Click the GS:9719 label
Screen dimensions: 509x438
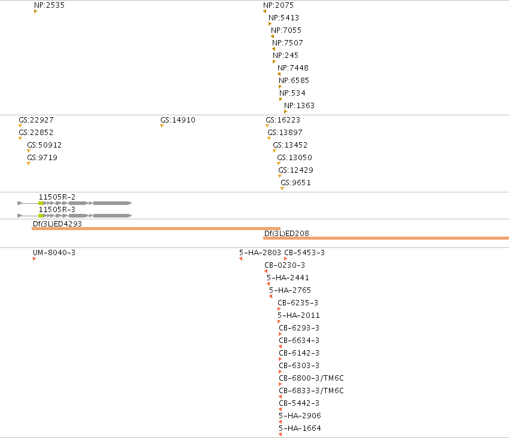point(42,158)
